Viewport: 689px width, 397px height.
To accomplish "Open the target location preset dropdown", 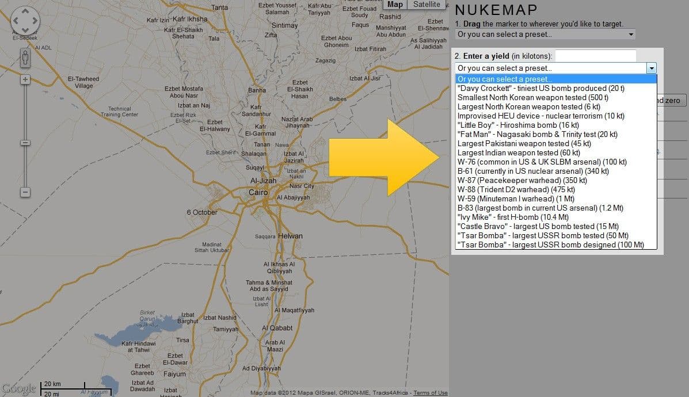I will [x=545, y=35].
